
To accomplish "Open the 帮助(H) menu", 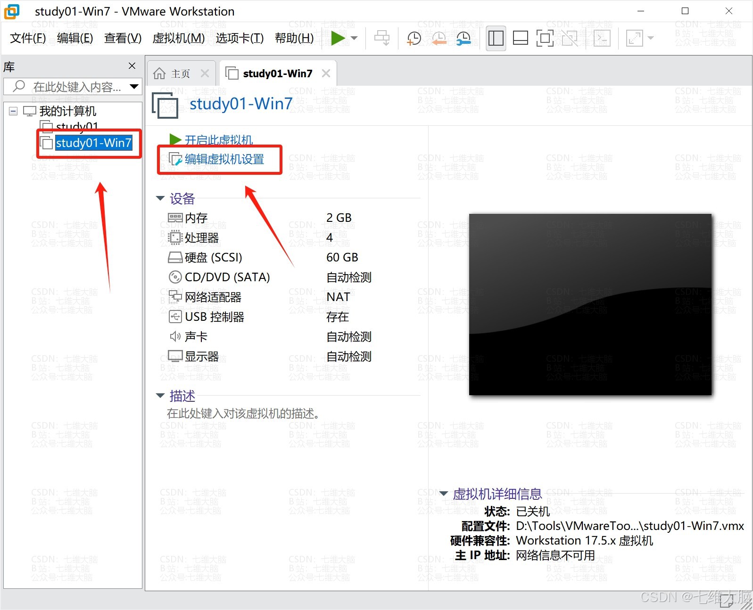I will point(294,38).
